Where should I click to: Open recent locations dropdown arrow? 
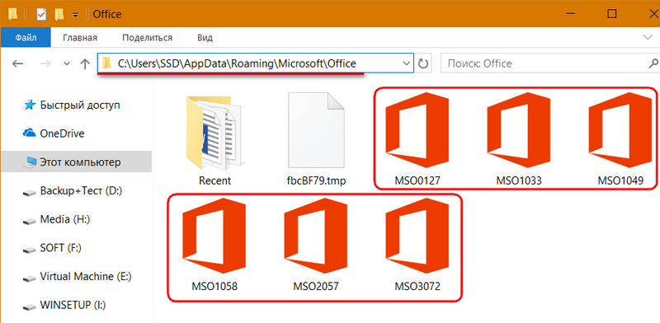click(67, 63)
